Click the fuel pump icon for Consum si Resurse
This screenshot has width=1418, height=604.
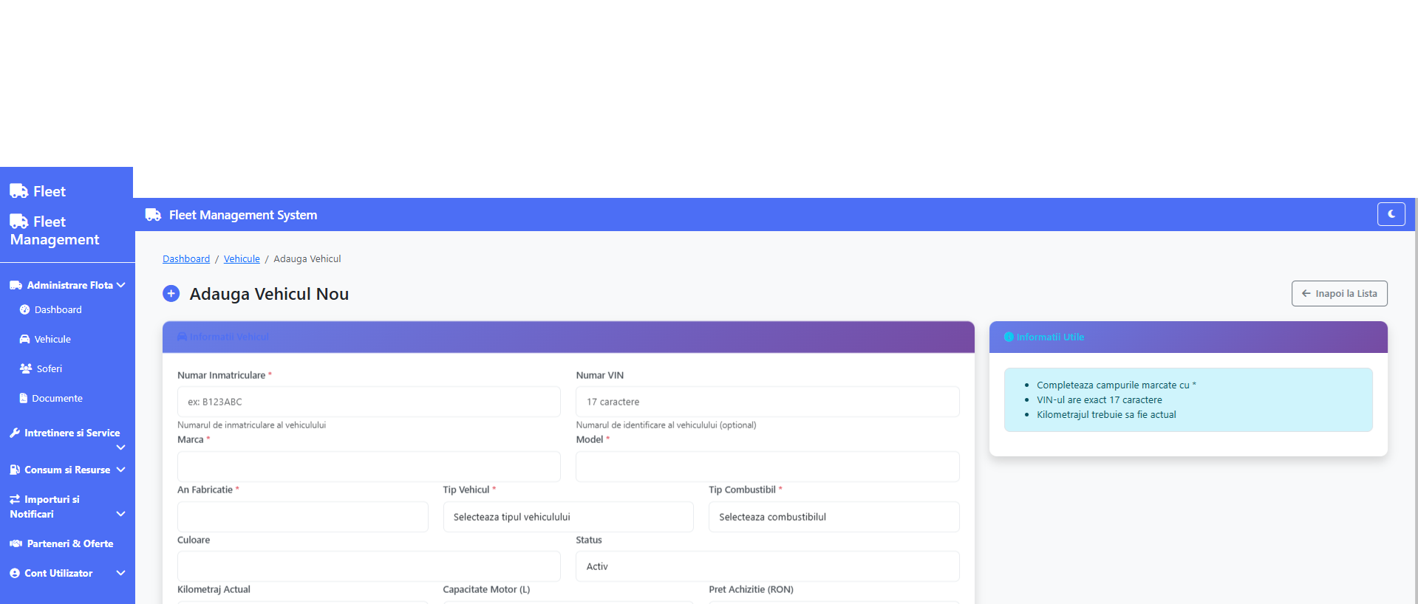15,470
